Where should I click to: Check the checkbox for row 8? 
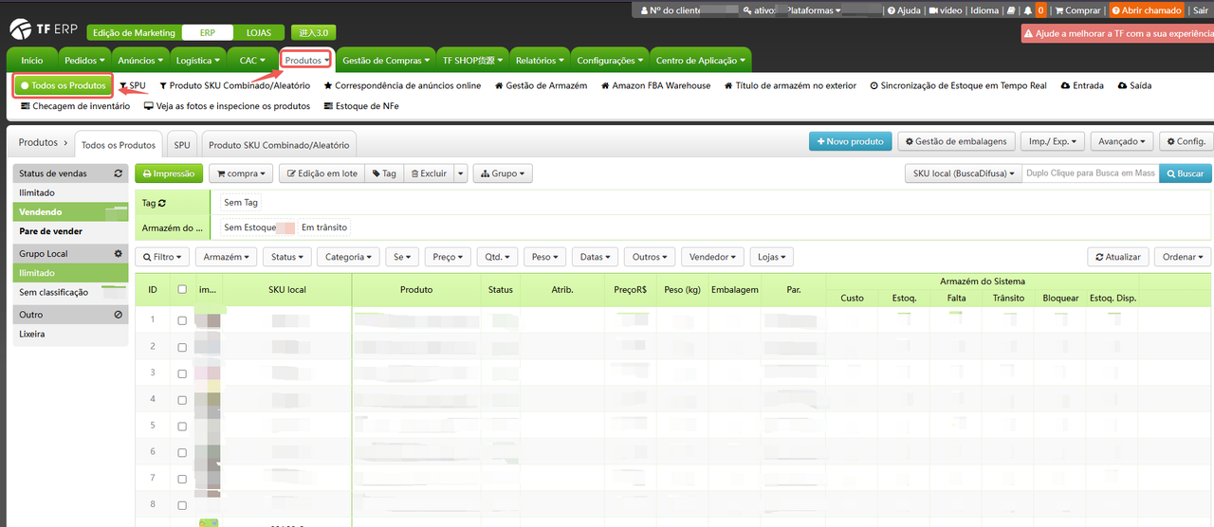point(182,505)
